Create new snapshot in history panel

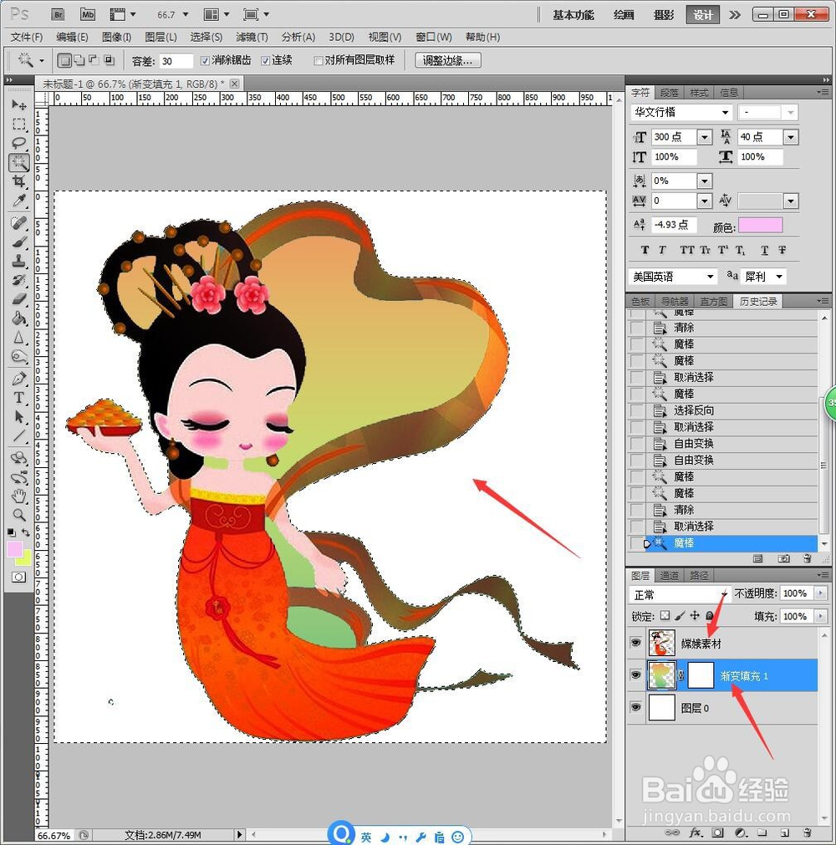point(783,558)
